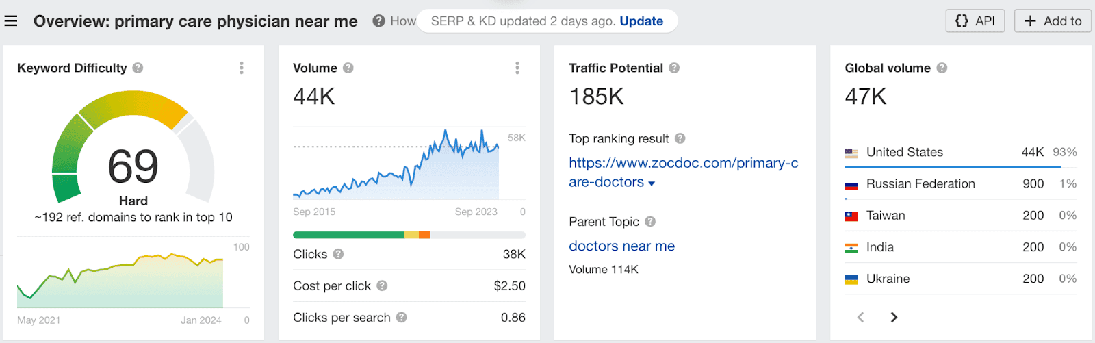Click the Add to button
The height and width of the screenshot is (343, 1095).
click(x=1053, y=21)
